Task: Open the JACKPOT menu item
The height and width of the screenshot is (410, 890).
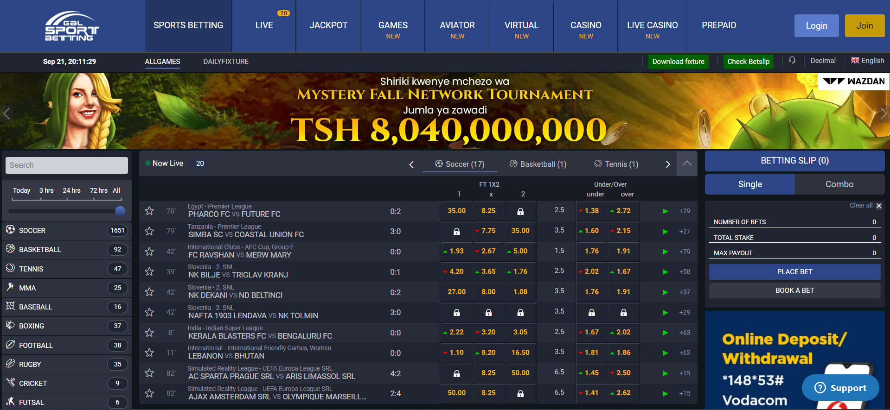Action: (x=328, y=25)
